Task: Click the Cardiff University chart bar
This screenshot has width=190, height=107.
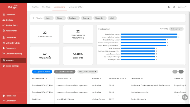Action: (x=138, y=48)
